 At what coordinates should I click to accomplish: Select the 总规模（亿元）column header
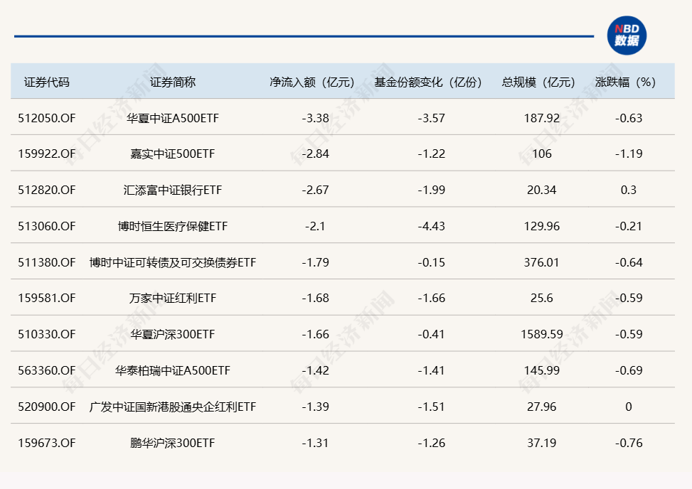tap(539, 82)
